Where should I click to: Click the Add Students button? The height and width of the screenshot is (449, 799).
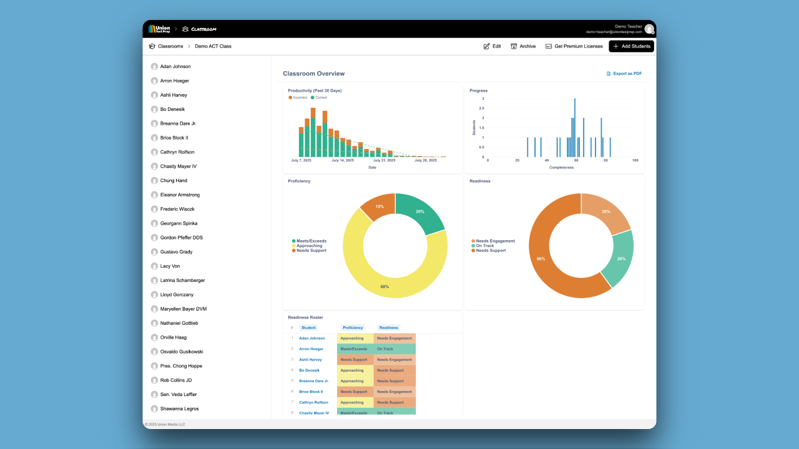pos(631,46)
